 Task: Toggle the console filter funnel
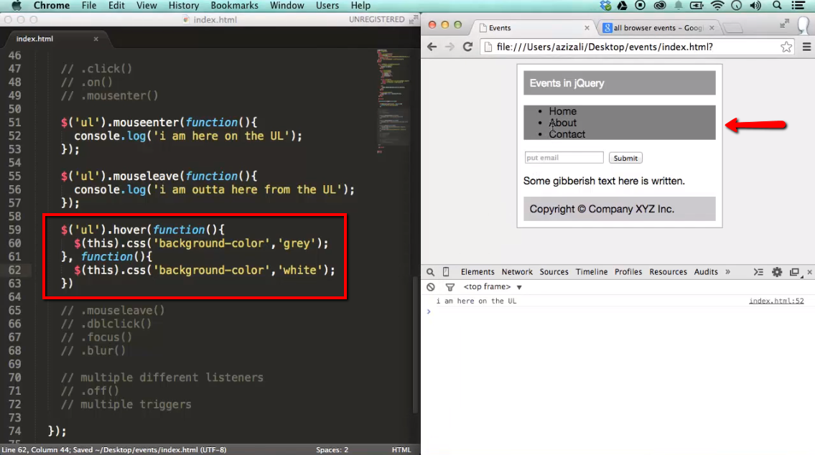(x=450, y=287)
